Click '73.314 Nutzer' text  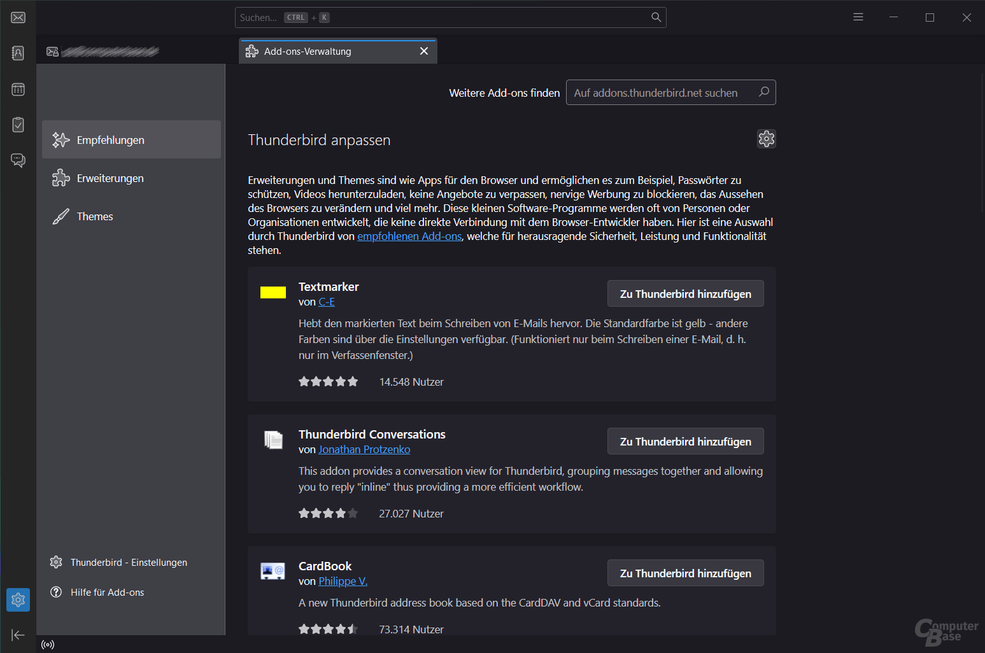(x=411, y=629)
